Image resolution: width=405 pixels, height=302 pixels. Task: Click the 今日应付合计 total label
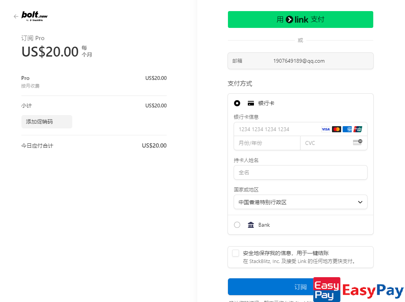pyautogui.click(x=37, y=146)
